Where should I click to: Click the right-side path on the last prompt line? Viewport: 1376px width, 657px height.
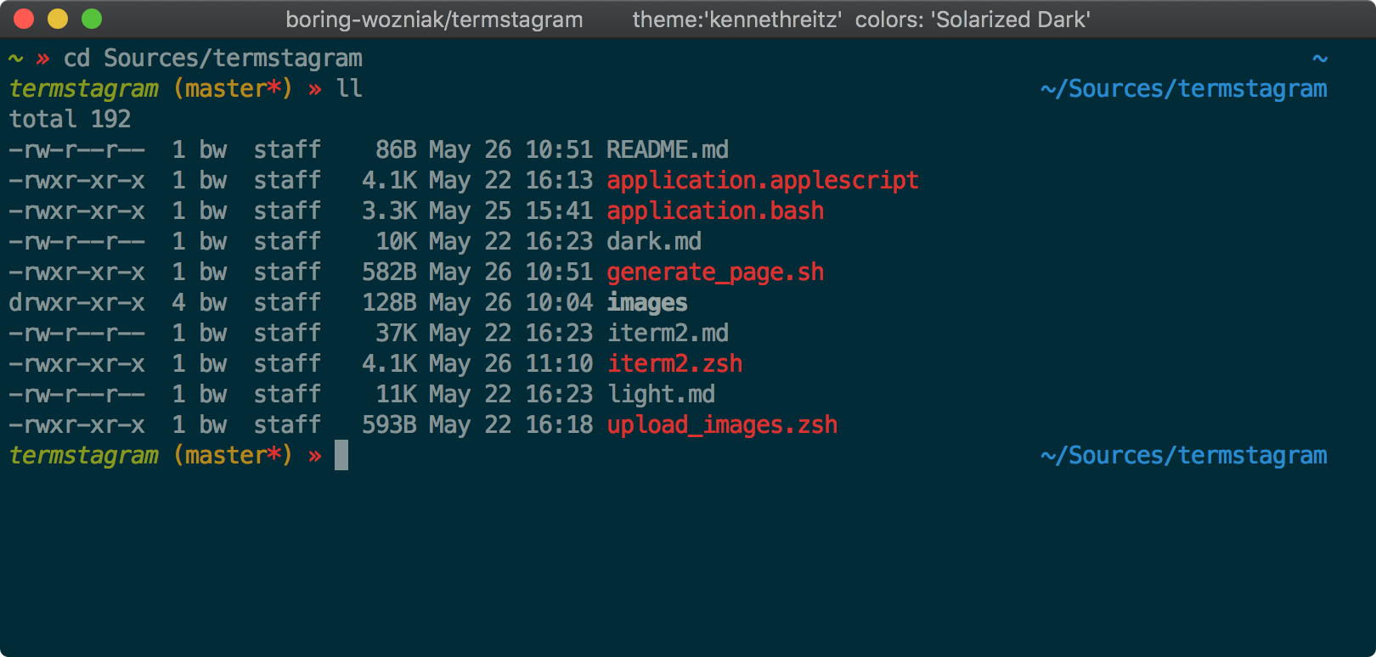pyautogui.click(x=1183, y=456)
